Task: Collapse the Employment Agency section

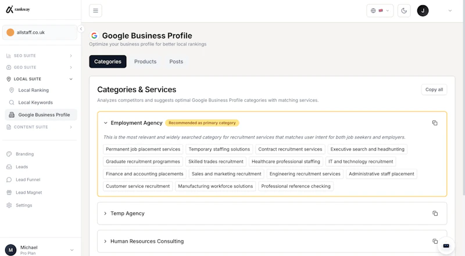Action: click(105, 123)
